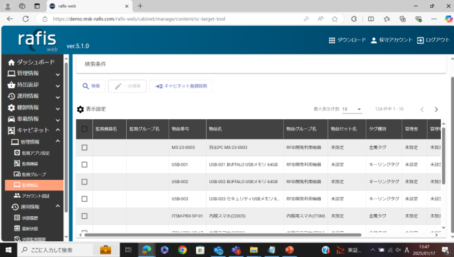Open アカウント認証 in sidebar

coord(32,196)
